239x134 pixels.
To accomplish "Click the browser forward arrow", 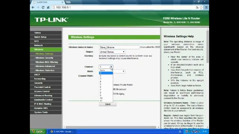I will (38, 7).
